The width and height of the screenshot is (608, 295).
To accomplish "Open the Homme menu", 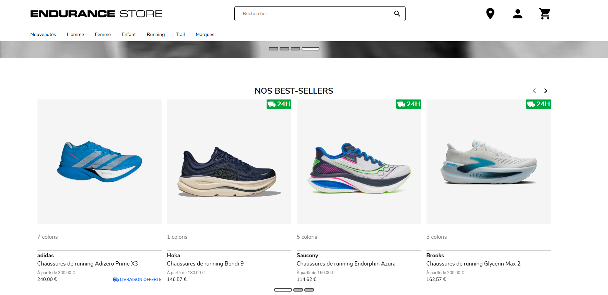I will pos(75,34).
